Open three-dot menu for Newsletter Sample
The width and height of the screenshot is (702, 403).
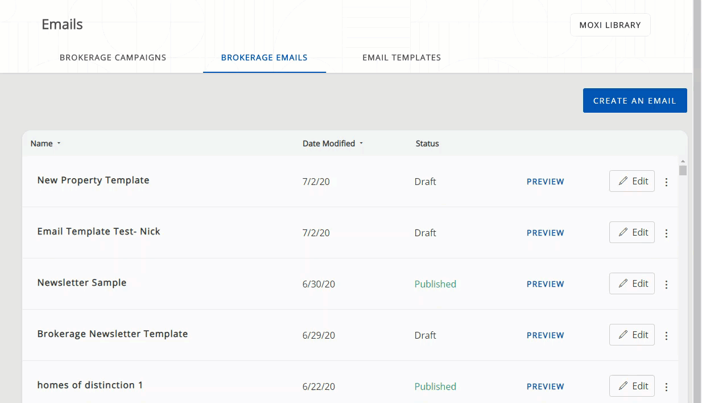point(666,285)
